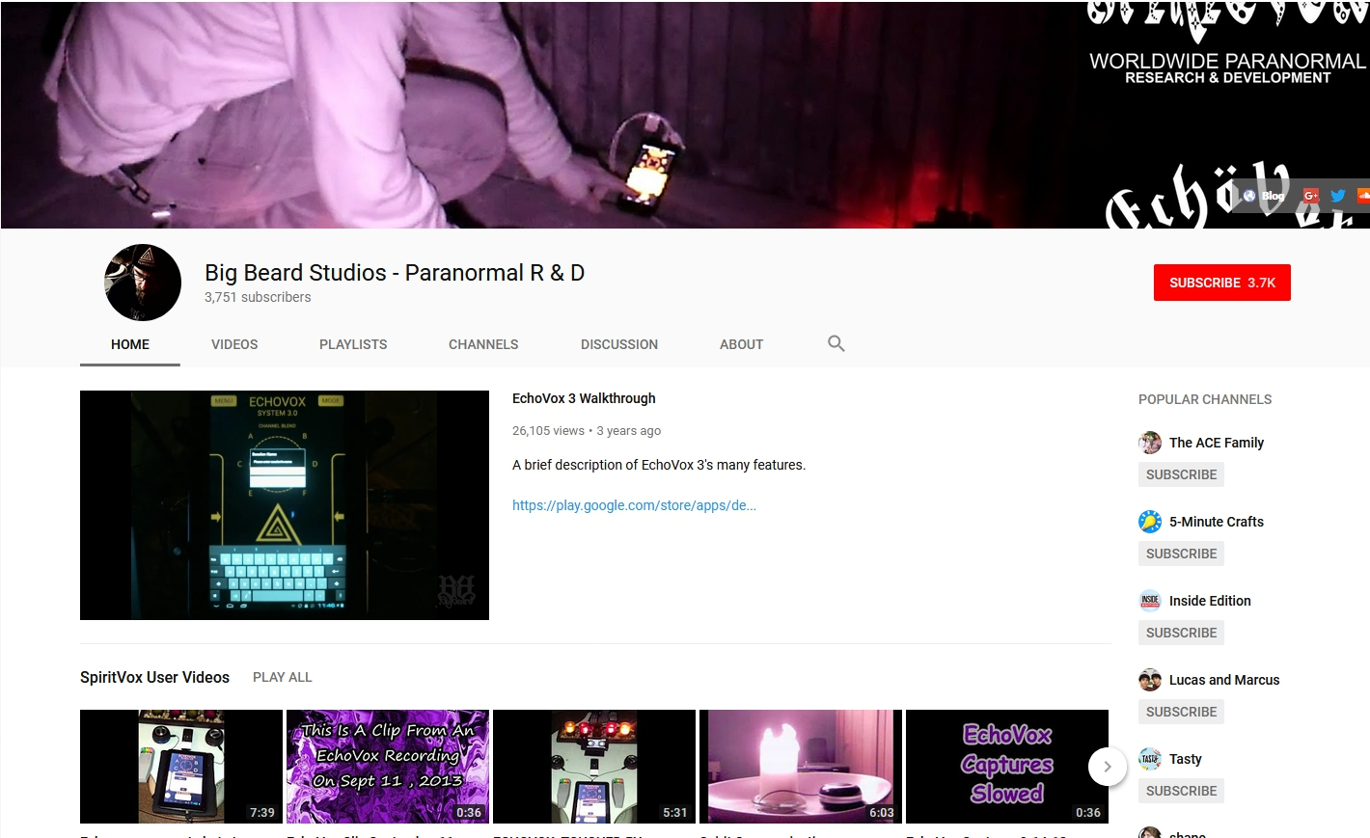Click the channel title Big Beard Studios
The image size is (1370, 838).
click(x=395, y=273)
